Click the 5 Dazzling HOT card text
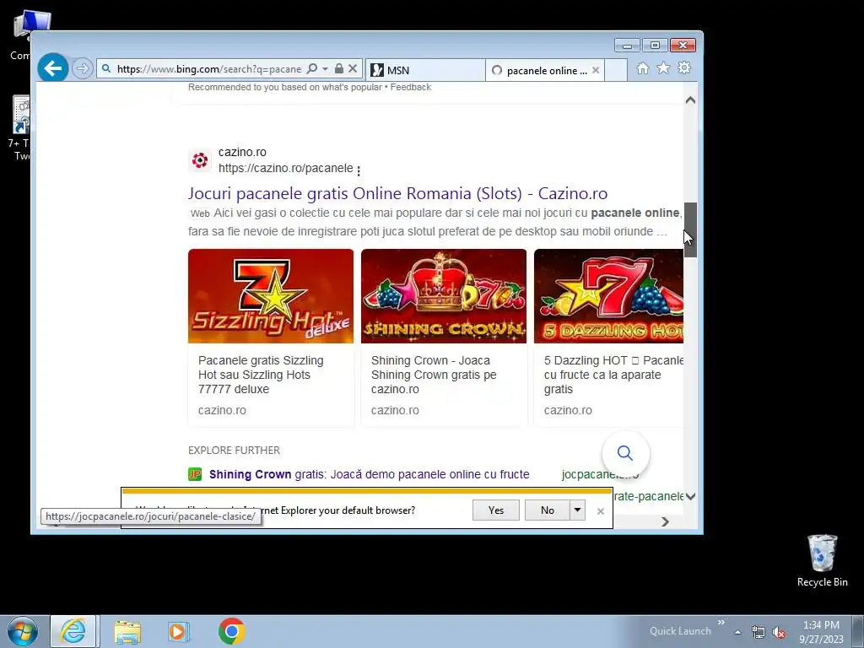This screenshot has width=864, height=648. 613,375
